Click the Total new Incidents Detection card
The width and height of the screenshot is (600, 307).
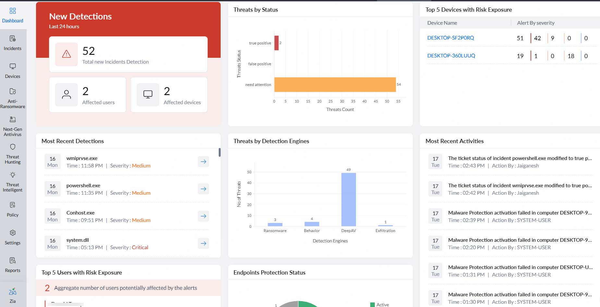128,54
